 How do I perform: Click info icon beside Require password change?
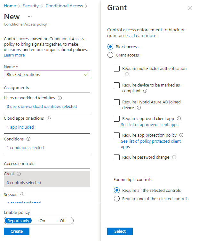coord(174,157)
